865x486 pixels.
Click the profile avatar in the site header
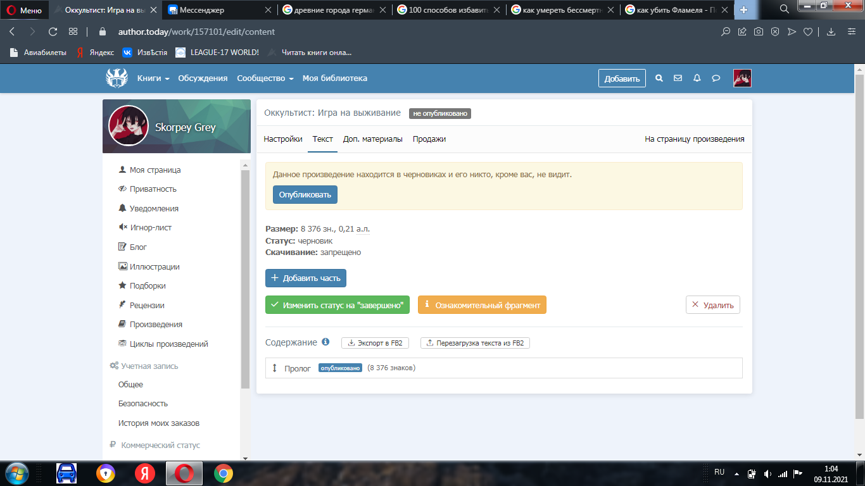pyautogui.click(x=742, y=78)
